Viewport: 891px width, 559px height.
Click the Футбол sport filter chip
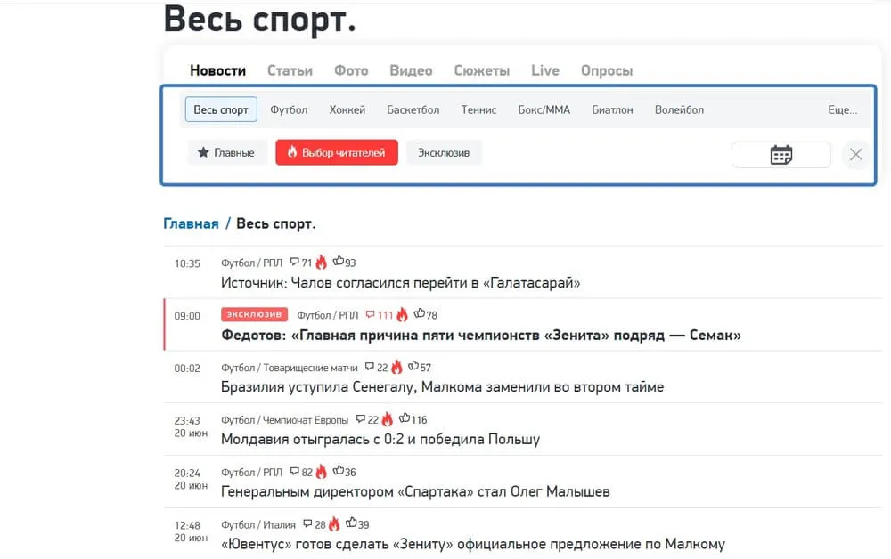(x=289, y=109)
